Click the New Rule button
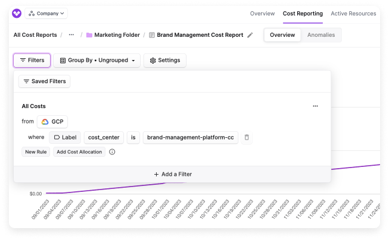Viewport: 389px width, 240px height. [x=36, y=152]
